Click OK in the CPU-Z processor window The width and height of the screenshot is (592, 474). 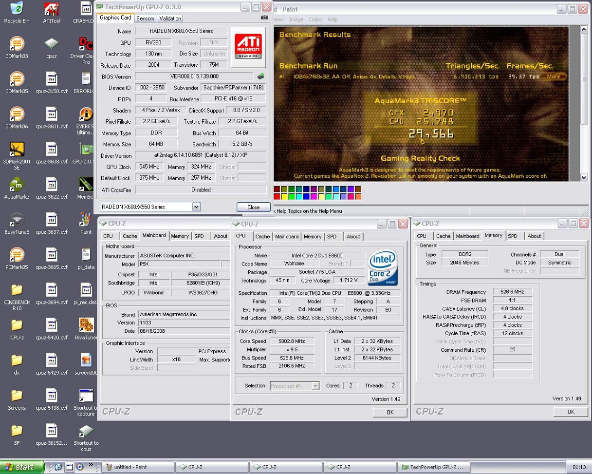(x=390, y=412)
